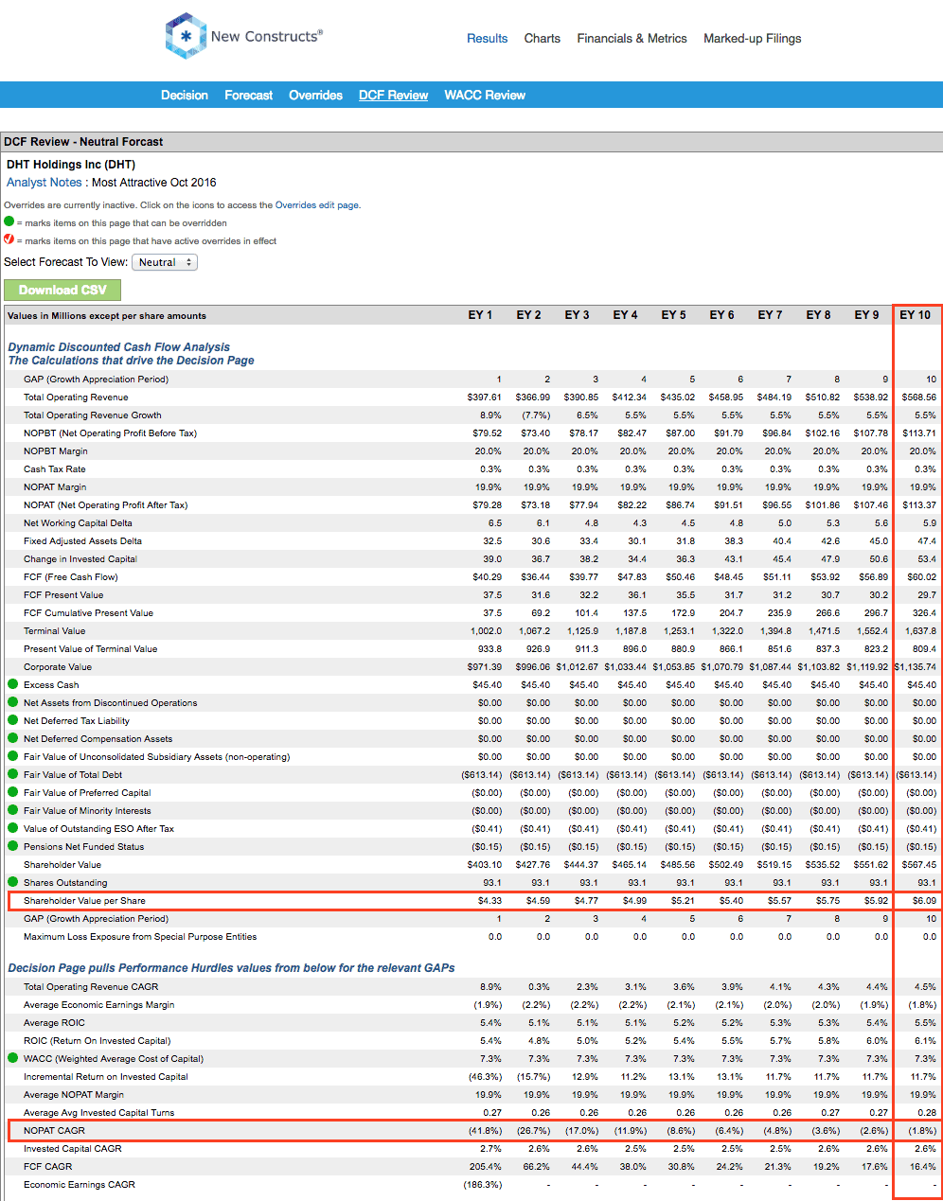Click override icon for Net Deferred Compensation Assets

click(x=13, y=738)
